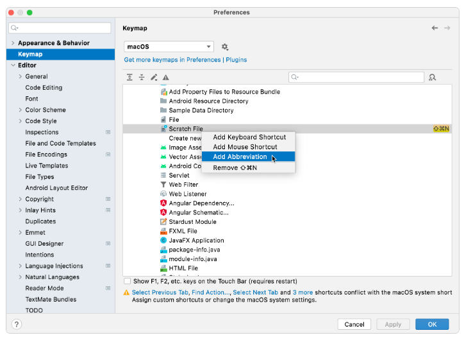Open Get more keymaps in Preferences link
Screen dimensions: 464x342
click(172, 60)
